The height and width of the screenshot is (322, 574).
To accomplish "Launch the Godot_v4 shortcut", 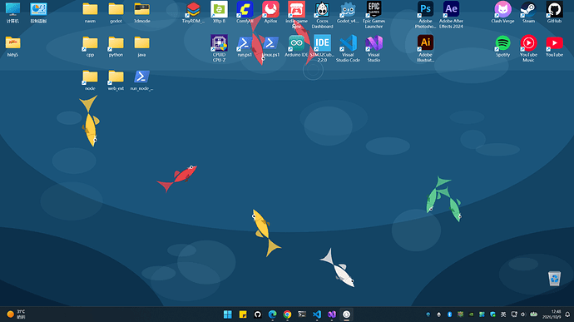I will pos(348,12).
